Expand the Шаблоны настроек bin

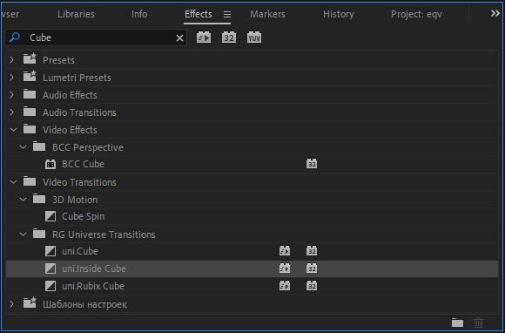(x=12, y=304)
